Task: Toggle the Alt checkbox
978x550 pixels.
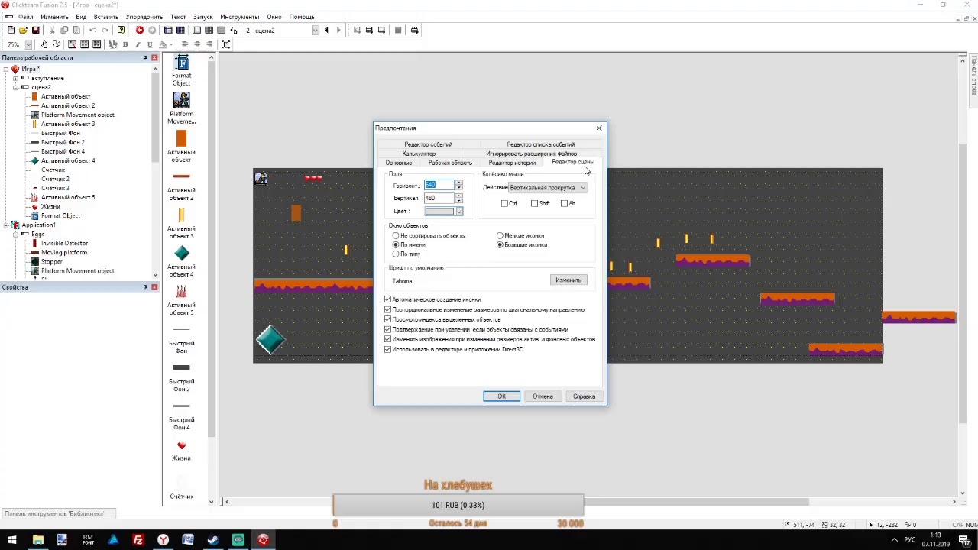Action: [564, 203]
